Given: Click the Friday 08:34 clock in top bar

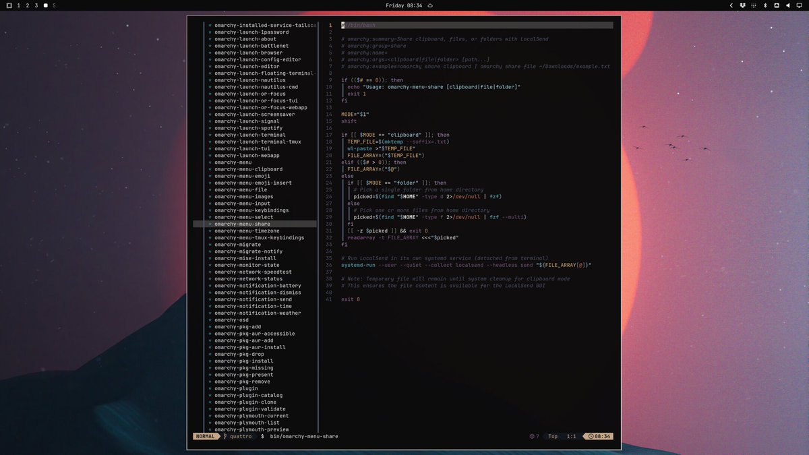Looking at the screenshot, I should pyautogui.click(x=404, y=5).
